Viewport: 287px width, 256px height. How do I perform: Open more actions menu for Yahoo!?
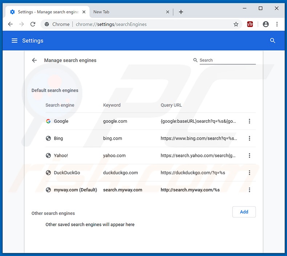pos(249,155)
